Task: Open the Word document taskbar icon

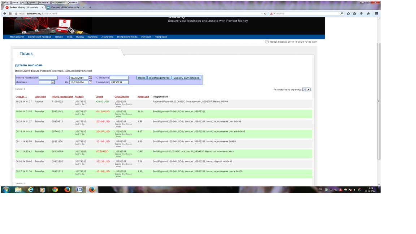Action: point(79,190)
